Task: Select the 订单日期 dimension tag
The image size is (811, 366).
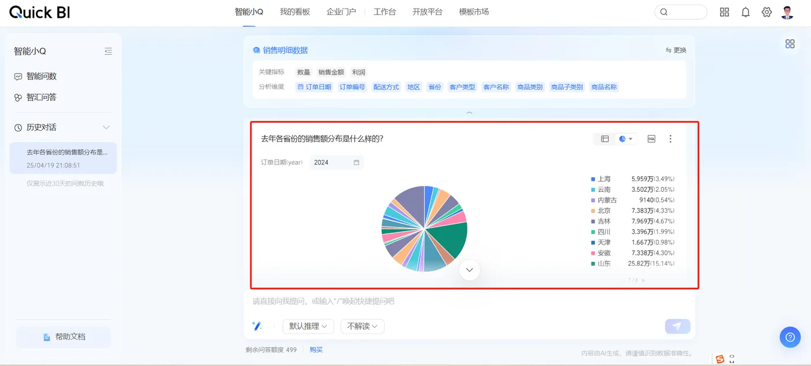Action: [x=314, y=87]
